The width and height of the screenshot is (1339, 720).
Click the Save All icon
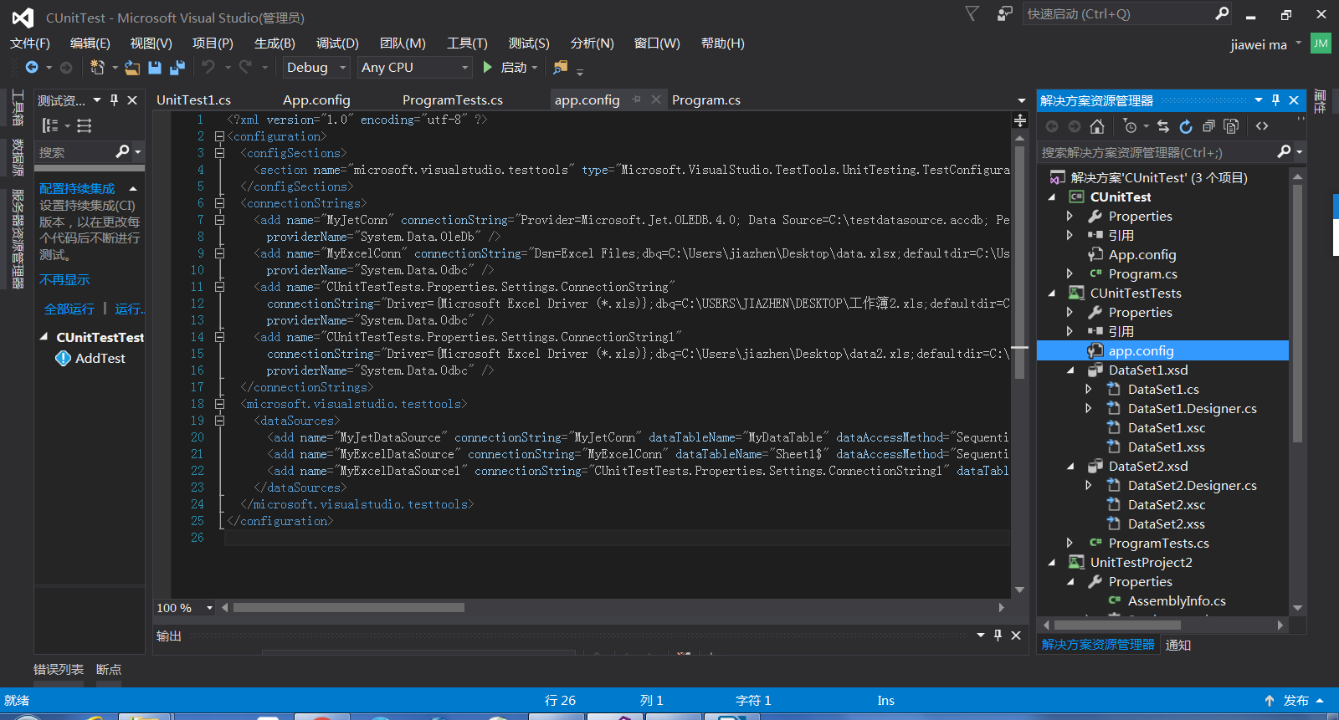177,67
